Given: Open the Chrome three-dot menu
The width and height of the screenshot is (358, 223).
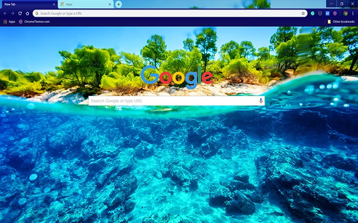Looking at the screenshot, I should click(353, 13).
